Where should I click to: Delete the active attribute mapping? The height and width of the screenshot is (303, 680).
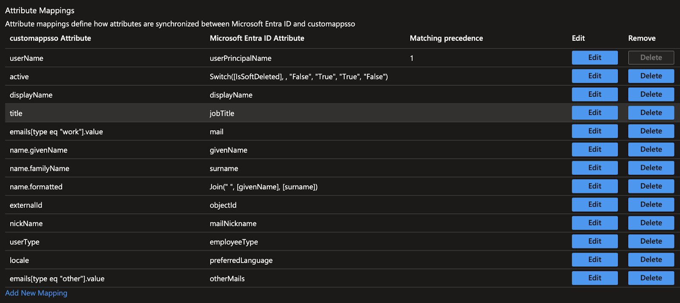(651, 76)
